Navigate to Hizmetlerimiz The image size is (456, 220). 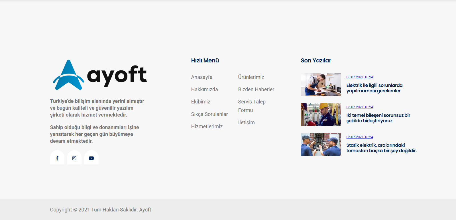click(207, 127)
